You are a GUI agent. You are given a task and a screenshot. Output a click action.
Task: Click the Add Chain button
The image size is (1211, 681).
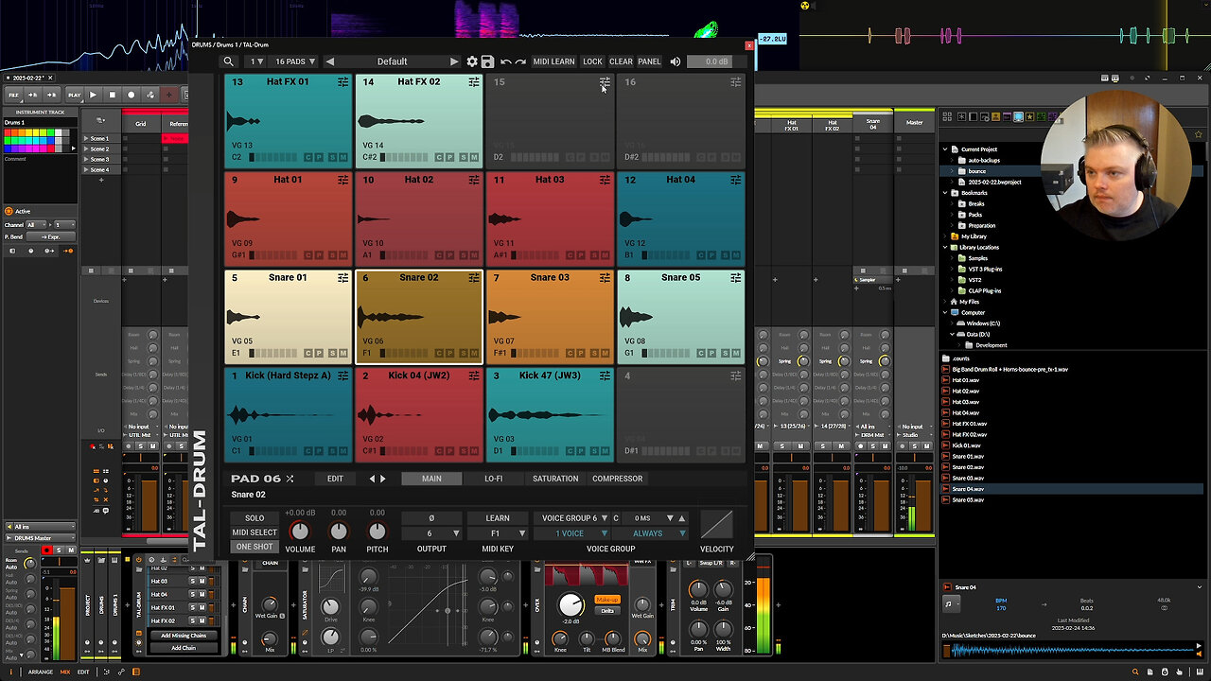(184, 648)
